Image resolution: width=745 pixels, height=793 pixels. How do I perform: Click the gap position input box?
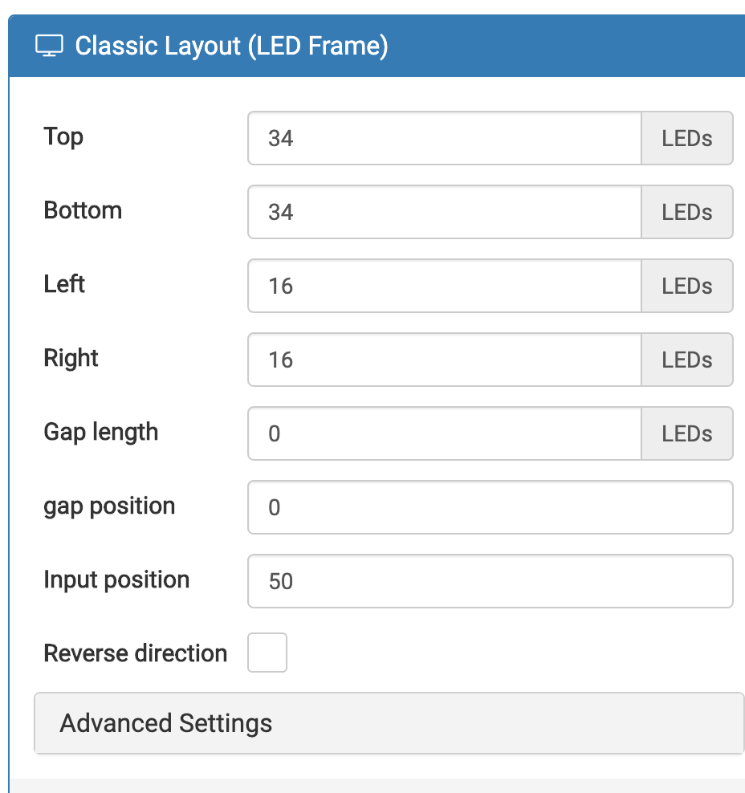[490, 507]
